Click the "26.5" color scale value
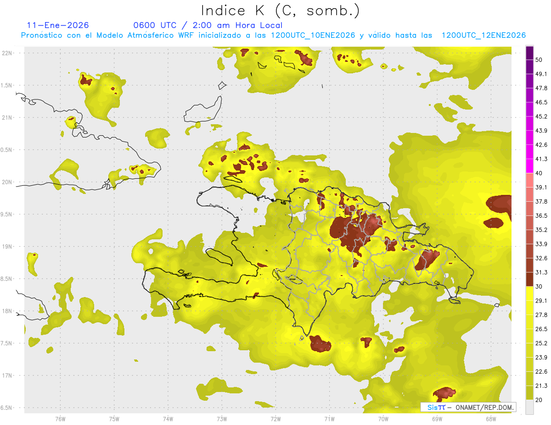Image resolution: width=551 pixels, height=425 pixels. [541, 329]
